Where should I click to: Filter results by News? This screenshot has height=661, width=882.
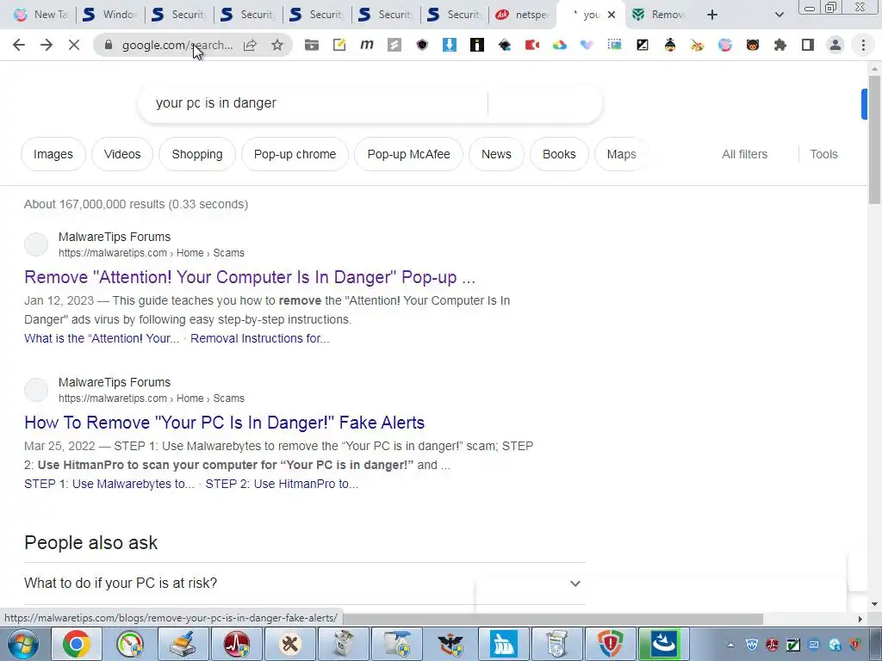click(496, 154)
